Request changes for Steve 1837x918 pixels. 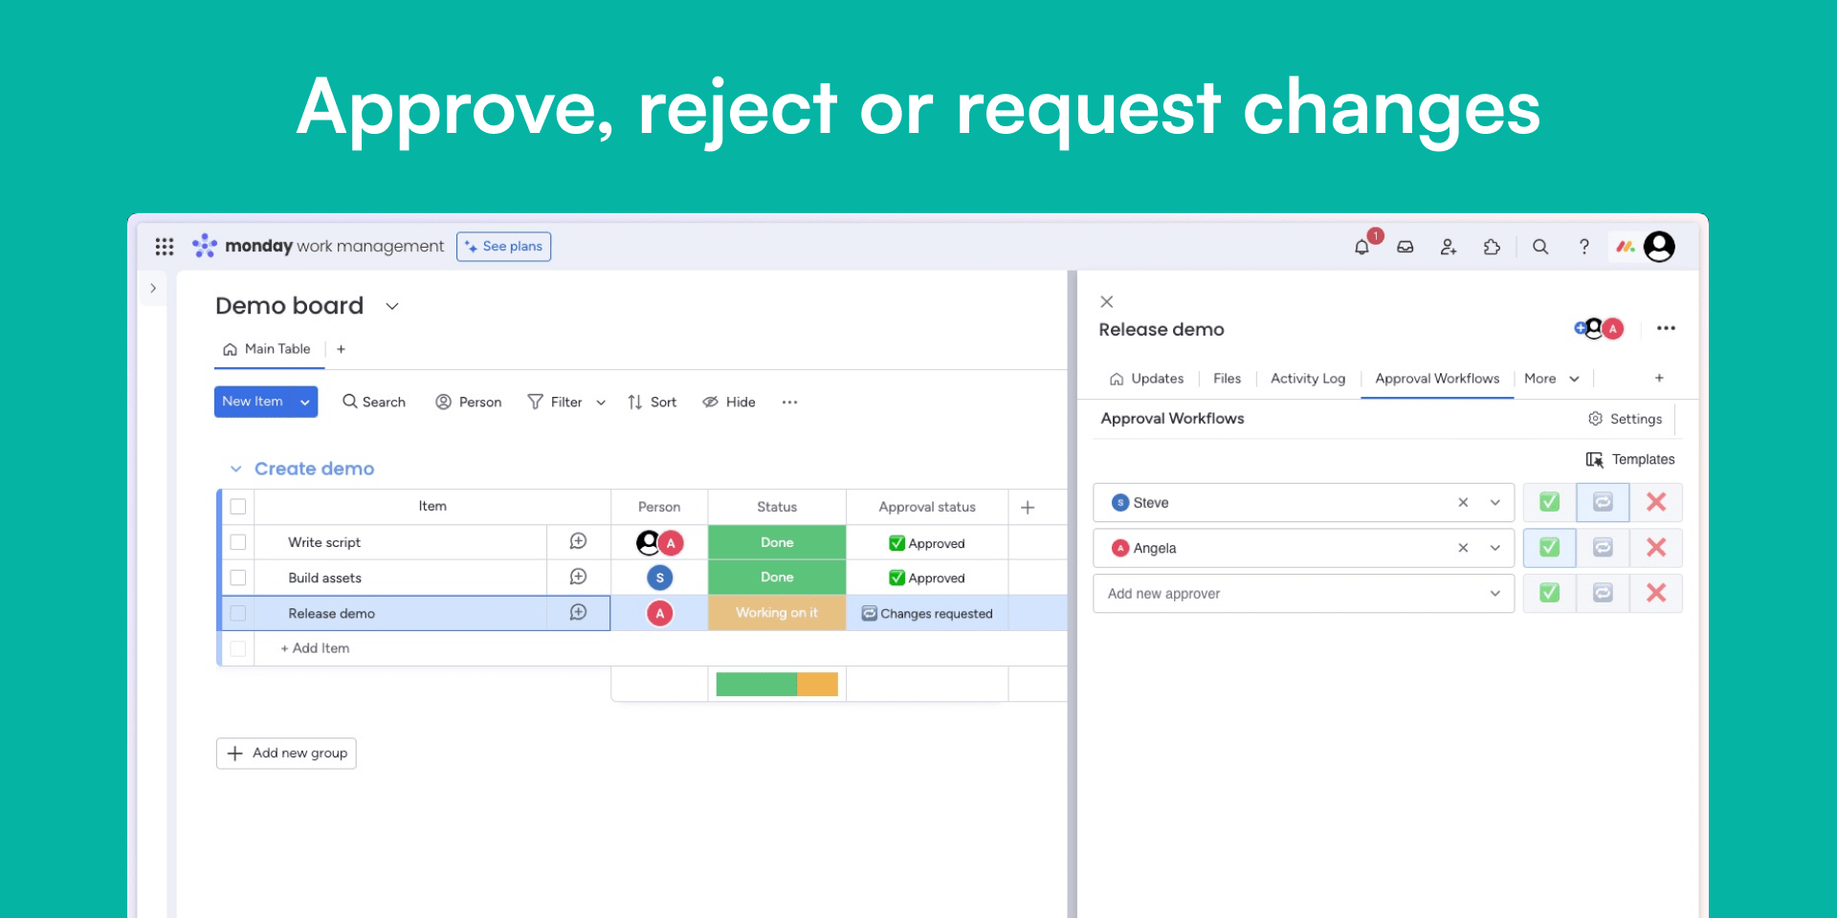(1603, 502)
